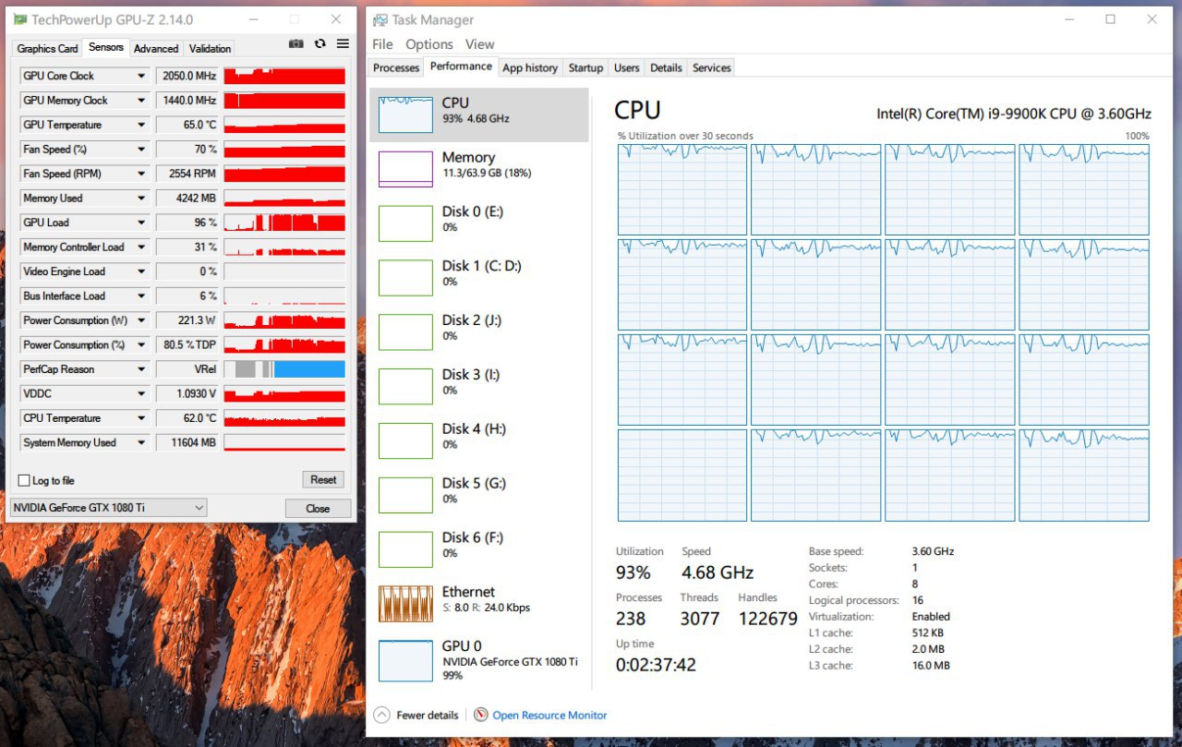Select the Memory performance graph
Image resolution: width=1182 pixels, height=747 pixels.
coord(405,169)
